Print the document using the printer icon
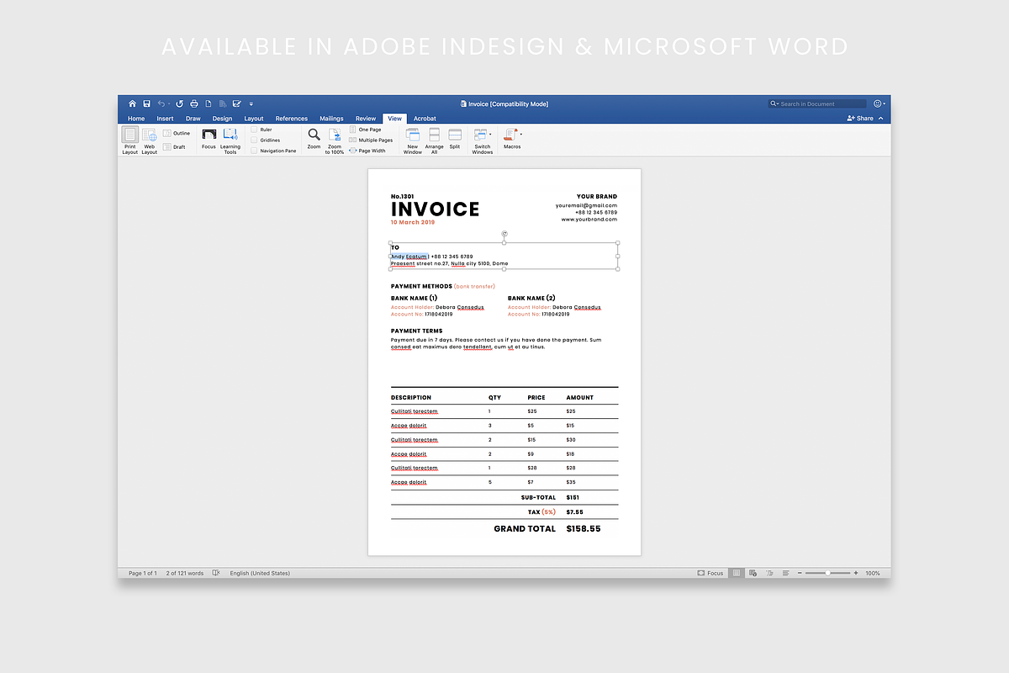Image resolution: width=1009 pixels, height=673 pixels. tap(194, 103)
